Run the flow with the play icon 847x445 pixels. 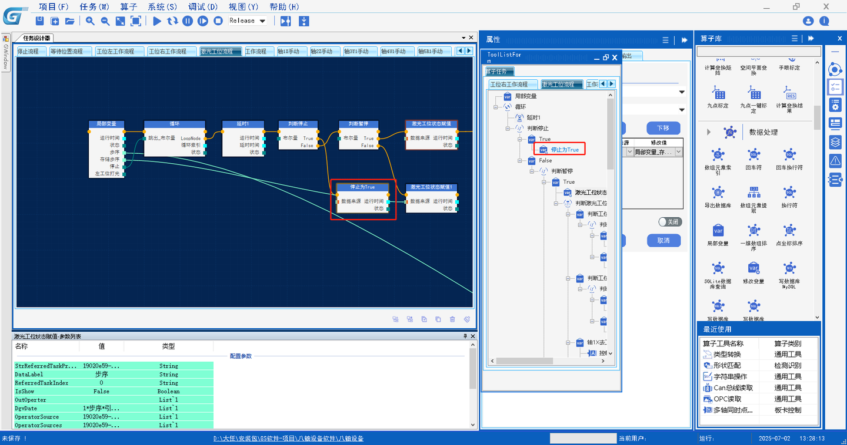(157, 21)
